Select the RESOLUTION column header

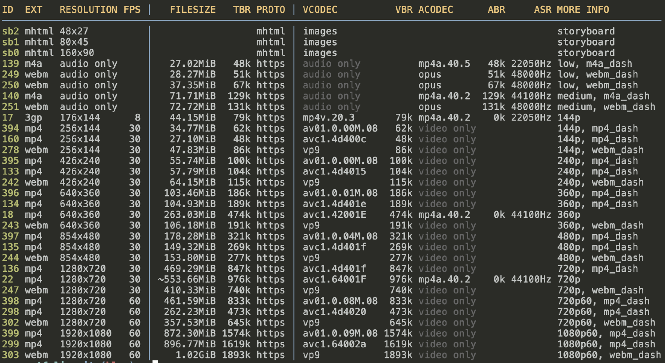pyautogui.click(x=89, y=10)
